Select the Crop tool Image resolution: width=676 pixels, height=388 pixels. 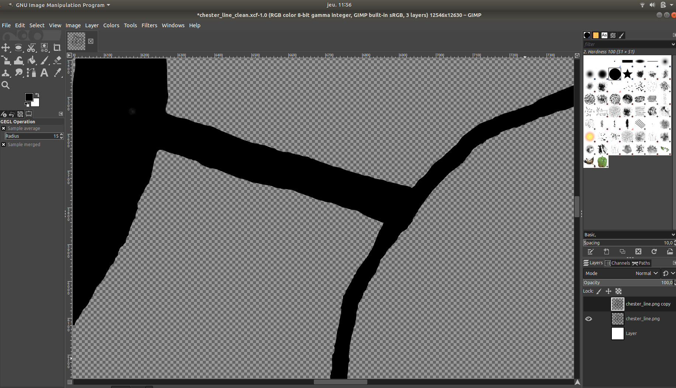coord(57,48)
